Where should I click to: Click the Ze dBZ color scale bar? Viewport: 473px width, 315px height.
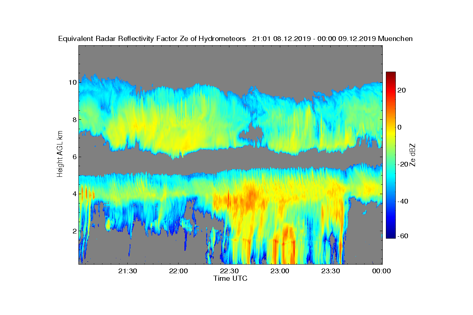click(391, 155)
